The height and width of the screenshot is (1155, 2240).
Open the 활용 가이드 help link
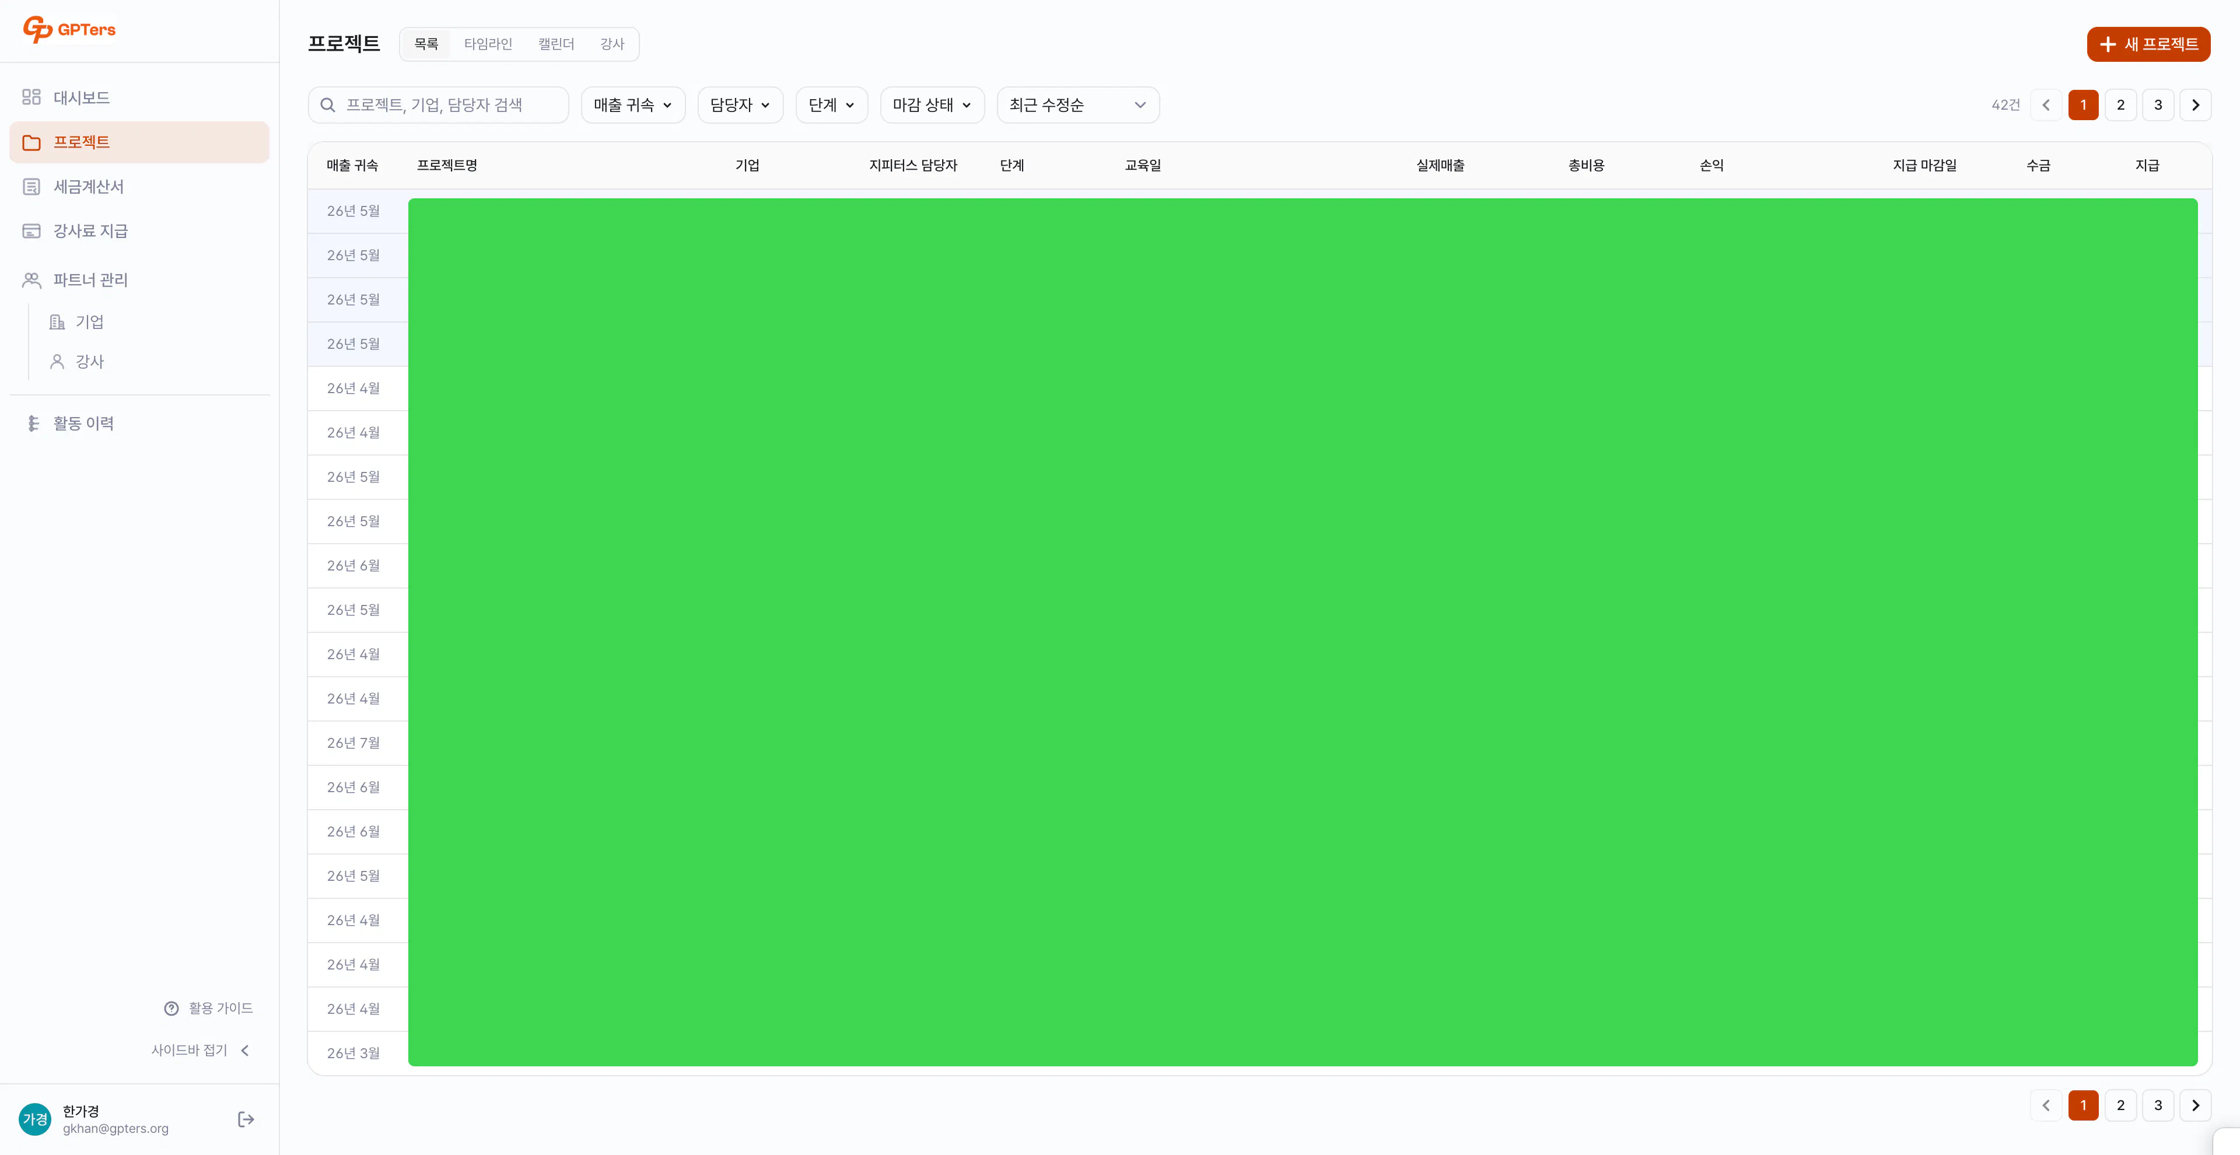pos(209,1008)
